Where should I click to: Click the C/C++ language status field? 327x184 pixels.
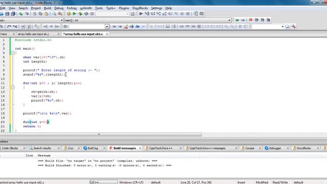[103, 182]
